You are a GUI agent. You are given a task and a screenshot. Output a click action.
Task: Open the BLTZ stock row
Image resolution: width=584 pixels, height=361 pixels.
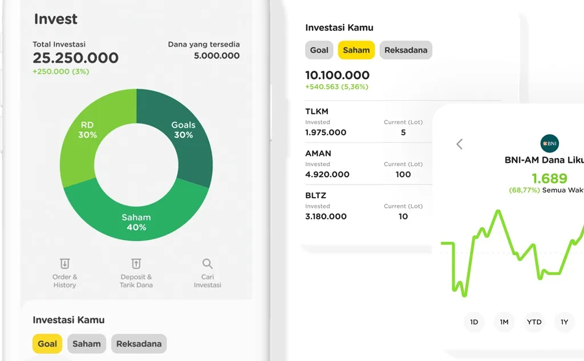coord(368,206)
